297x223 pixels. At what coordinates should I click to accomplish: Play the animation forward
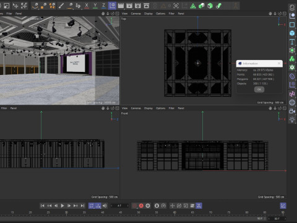62,206
